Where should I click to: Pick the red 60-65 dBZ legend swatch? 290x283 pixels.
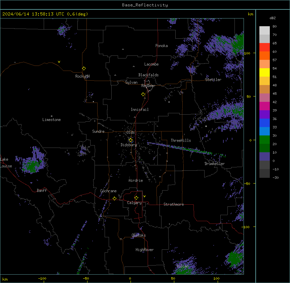point(264,47)
